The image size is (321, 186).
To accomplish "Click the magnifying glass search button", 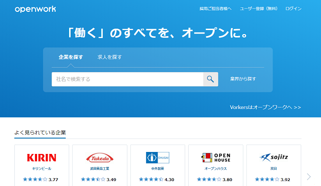I will tap(210, 79).
